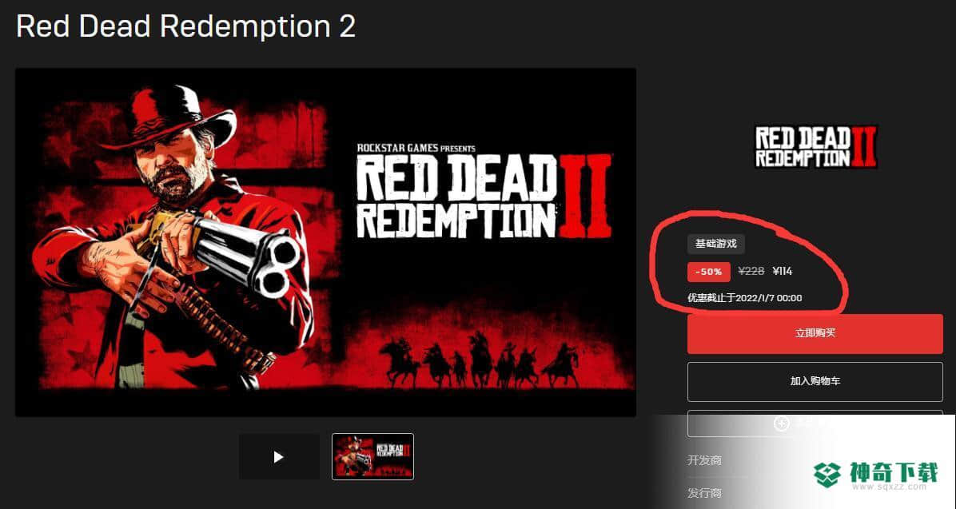Click the circled plus wishlist icon
Viewport: 956px width, 509px height.
tap(781, 423)
